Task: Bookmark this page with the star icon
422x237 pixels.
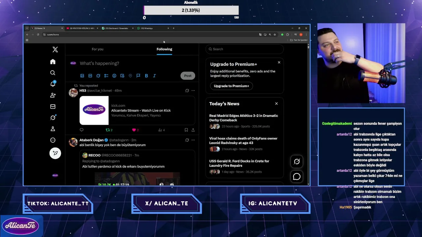Action: pos(275,35)
